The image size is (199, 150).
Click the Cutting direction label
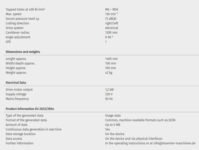(18, 23)
